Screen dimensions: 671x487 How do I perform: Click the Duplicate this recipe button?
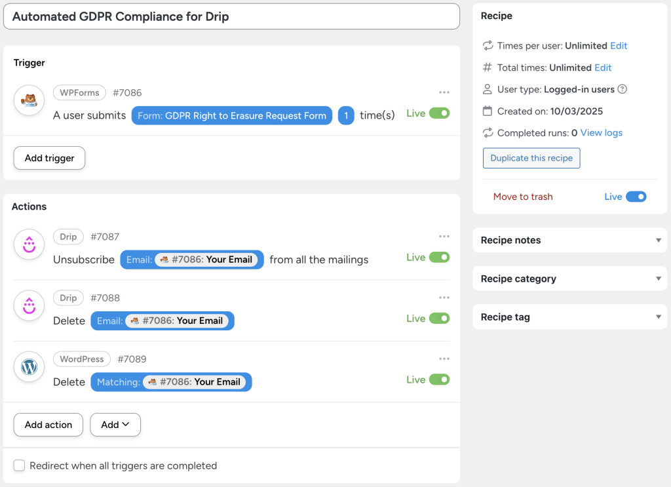click(531, 158)
